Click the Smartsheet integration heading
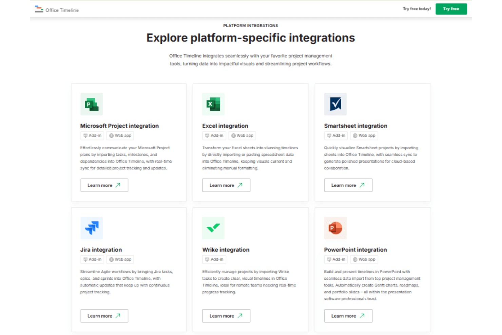The image size is (502, 335). click(355, 126)
